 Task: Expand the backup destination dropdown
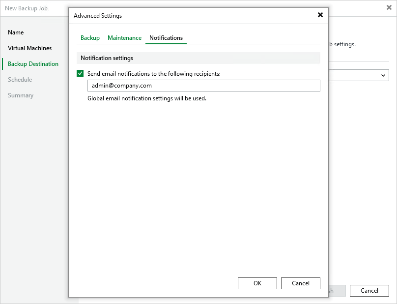[x=384, y=75]
